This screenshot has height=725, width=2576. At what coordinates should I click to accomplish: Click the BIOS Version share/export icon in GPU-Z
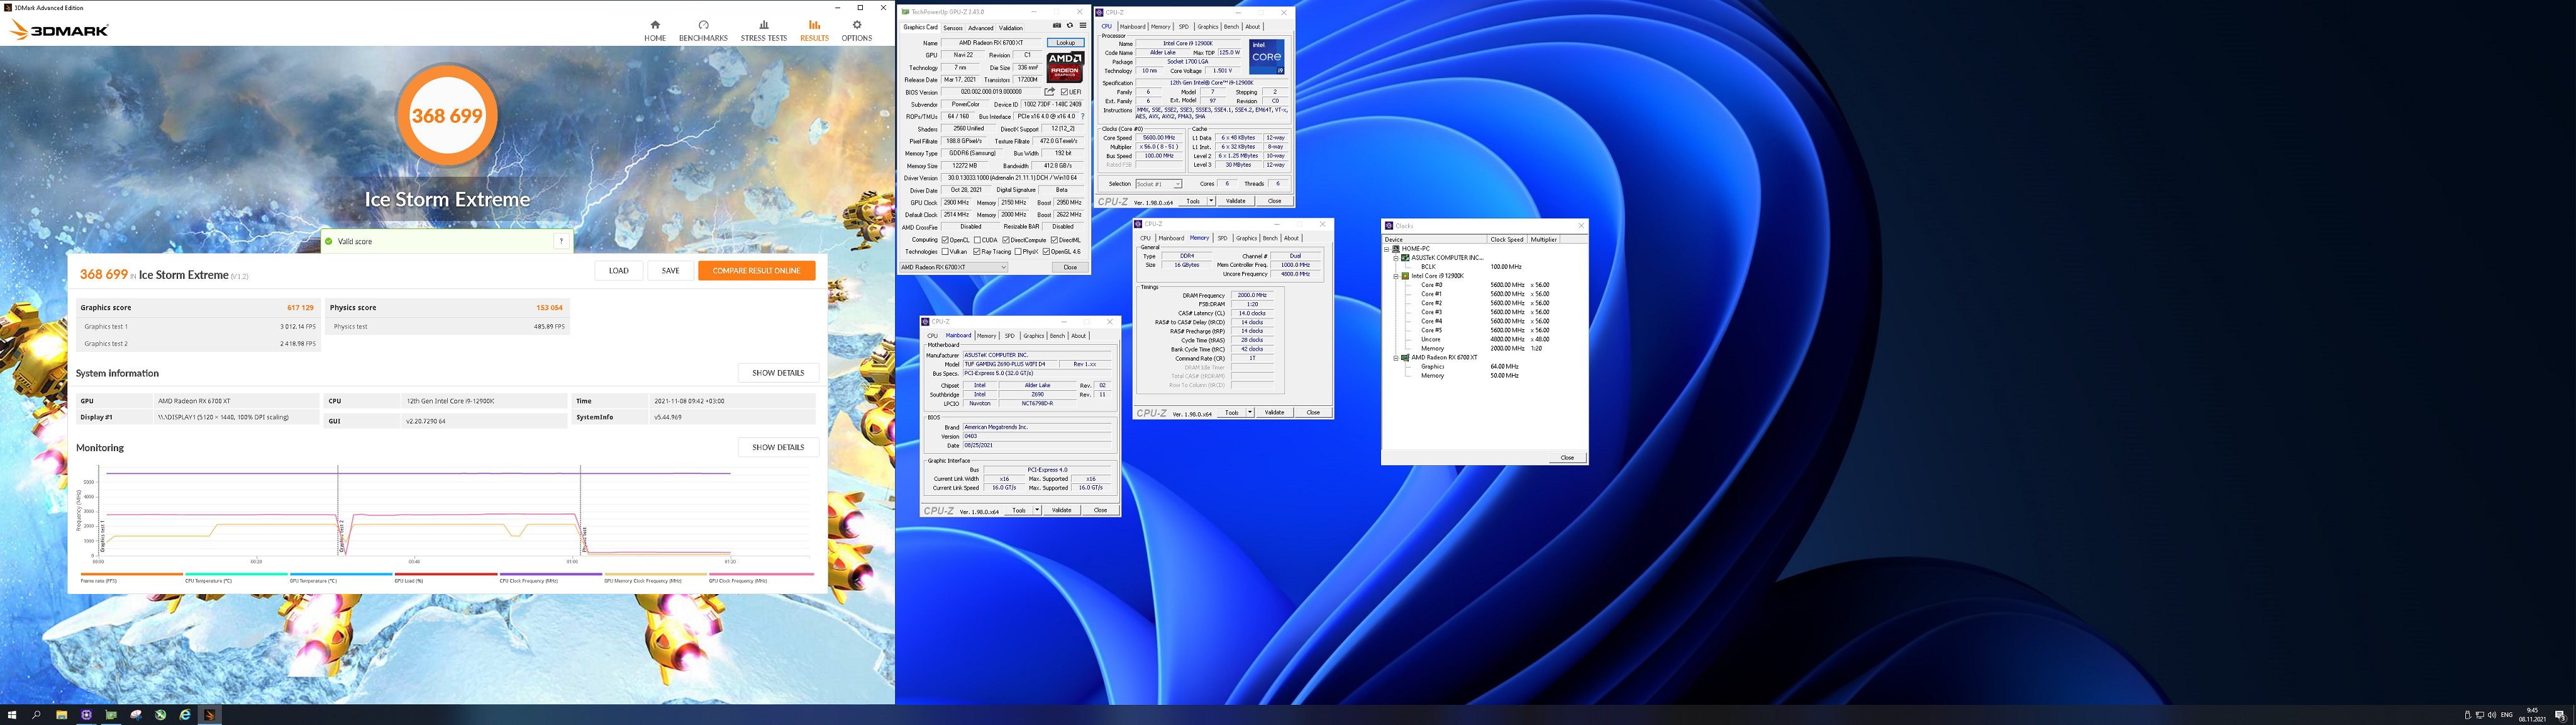1049,92
